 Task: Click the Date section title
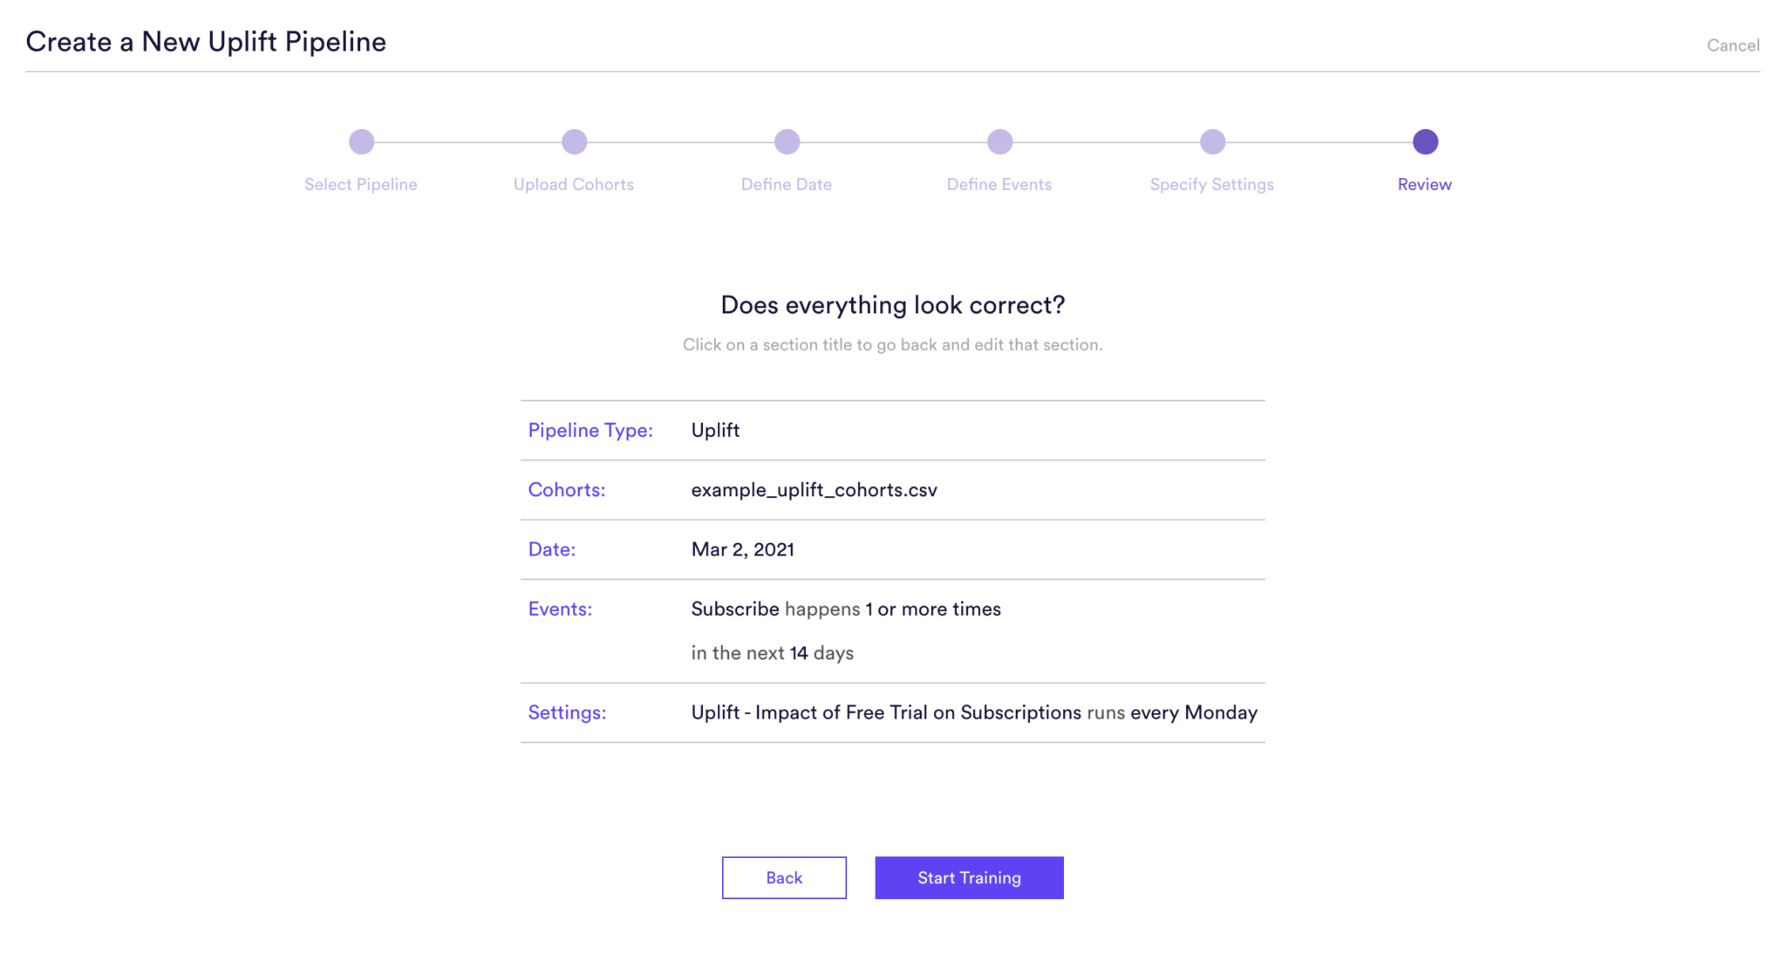(552, 549)
